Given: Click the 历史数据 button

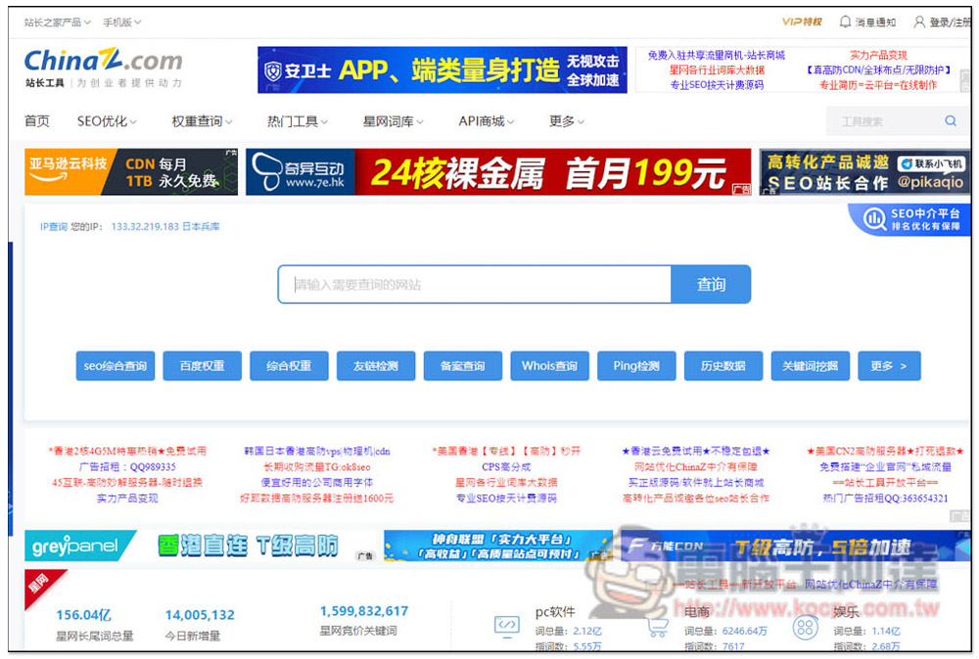Looking at the screenshot, I should (723, 366).
